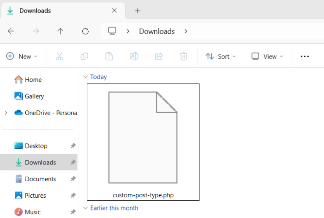Unpin Desktop using its pin icon
The width and height of the screenshot is (324, 218).
(73, 146)
